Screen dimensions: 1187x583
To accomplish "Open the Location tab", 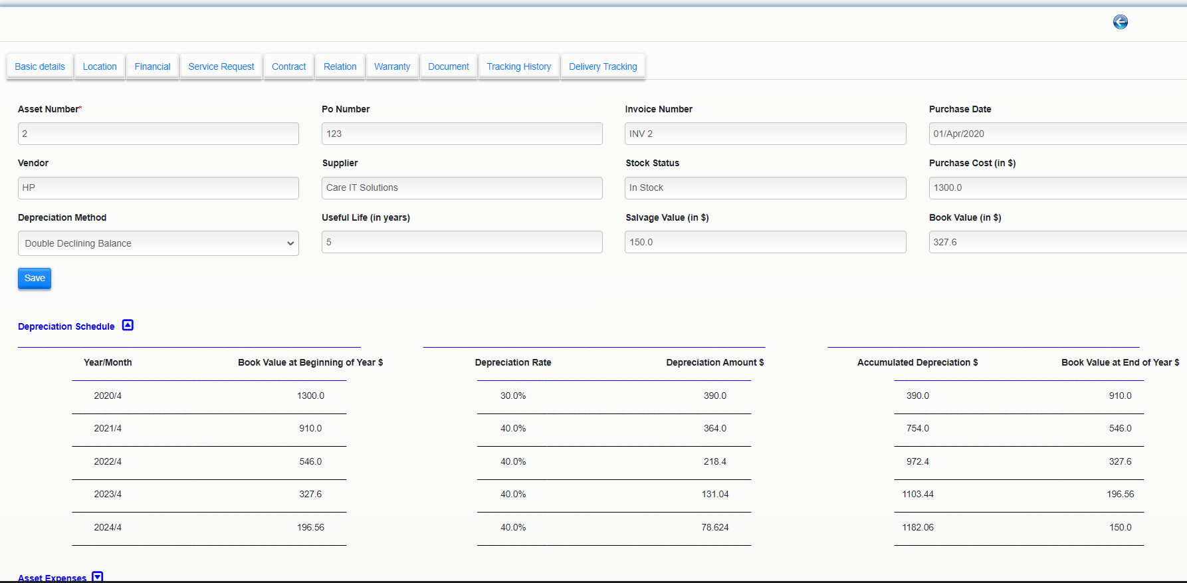I will [x=100, y=66].
